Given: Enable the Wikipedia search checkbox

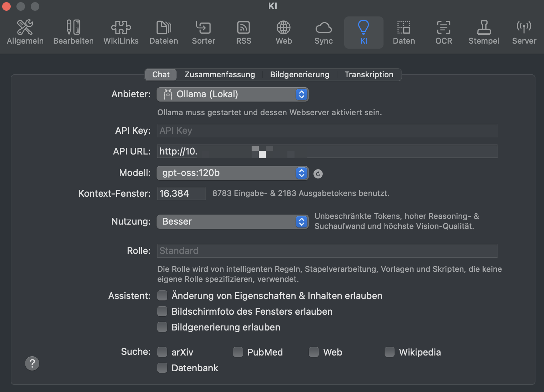Looking at the screenshot, I should click(390, 352).
